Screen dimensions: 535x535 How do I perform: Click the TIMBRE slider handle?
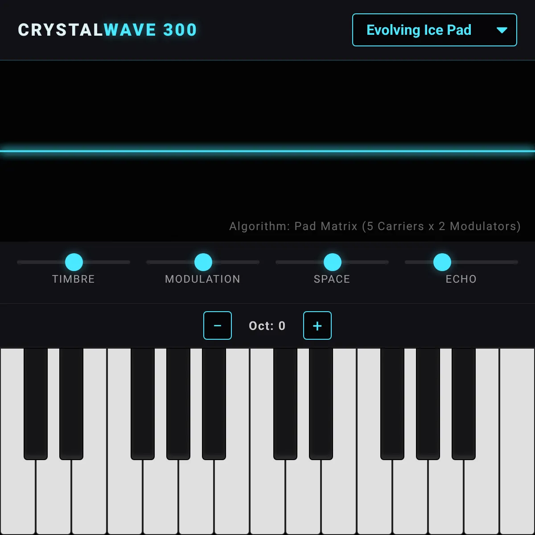tap(74, 262)
